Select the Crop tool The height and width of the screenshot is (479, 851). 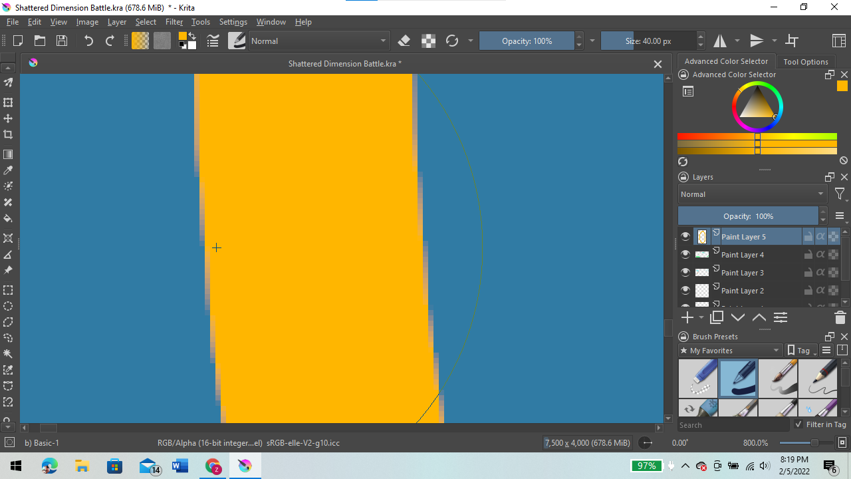pos(8,134)
